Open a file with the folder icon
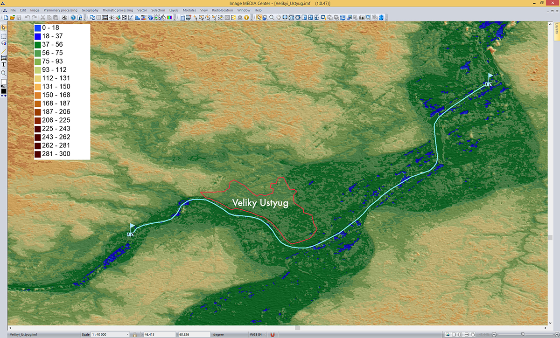The image size is (560, 338). click(12, 18)
